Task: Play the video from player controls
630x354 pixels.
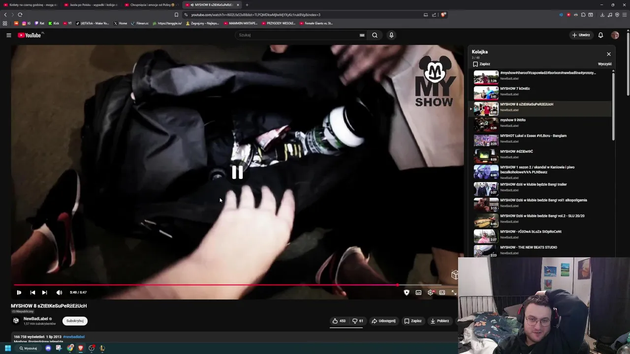Action: (x=19, y=293)
